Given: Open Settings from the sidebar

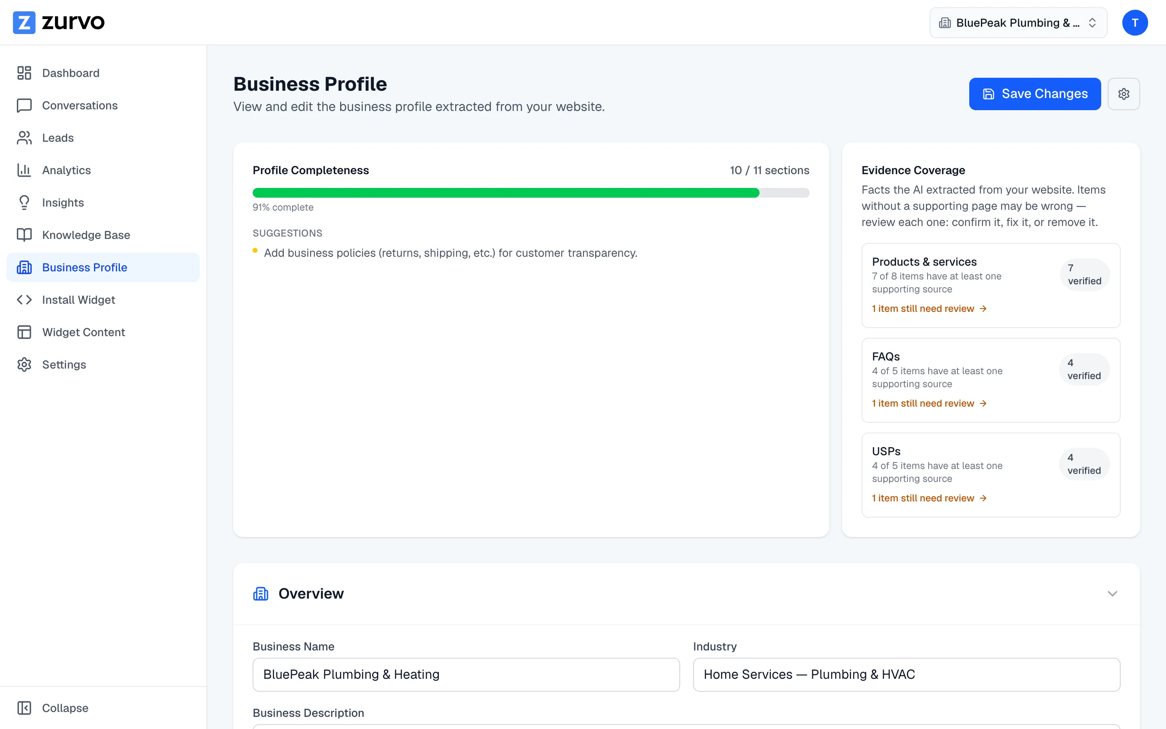Looking at the screenshot, I should coord(103,364).
